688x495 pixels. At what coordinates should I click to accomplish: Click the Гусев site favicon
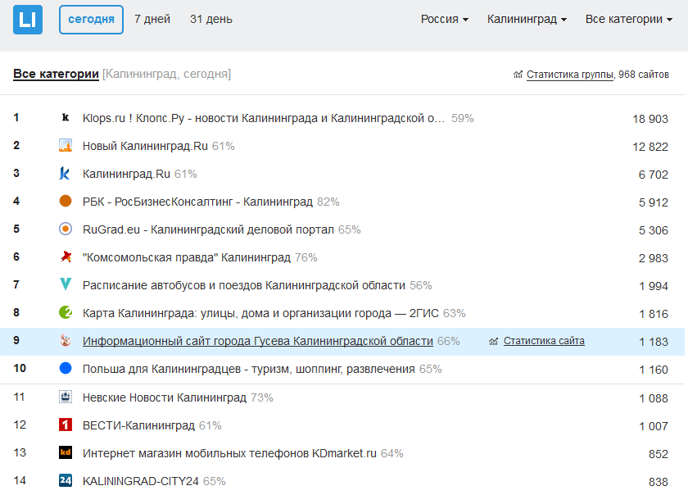[x=66, y=340]
